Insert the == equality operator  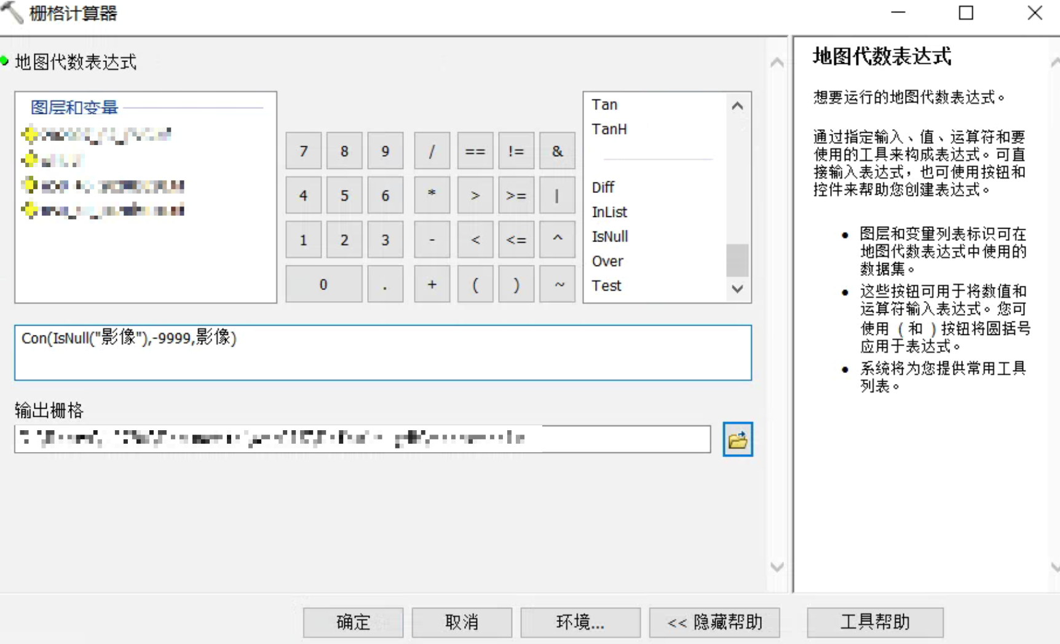tap(475, 151)
